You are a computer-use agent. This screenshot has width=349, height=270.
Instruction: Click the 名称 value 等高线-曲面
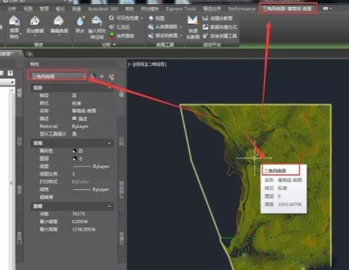pos(84,110)
